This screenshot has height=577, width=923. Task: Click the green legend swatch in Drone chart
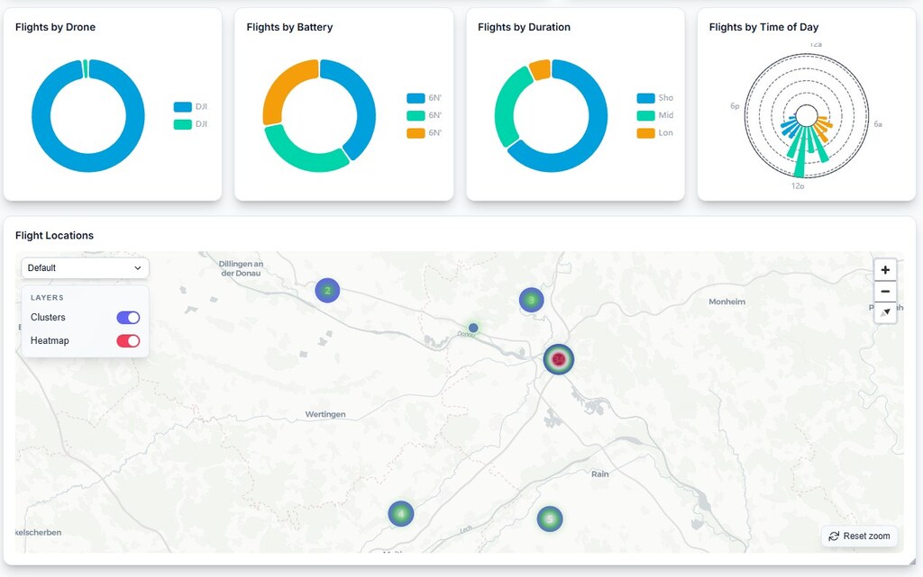click(183, 124)
